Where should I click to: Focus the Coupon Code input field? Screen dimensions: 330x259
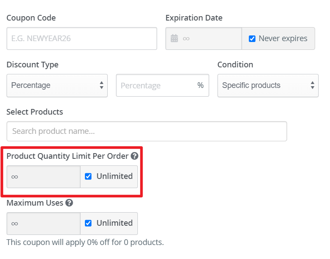tap(82, 38)
